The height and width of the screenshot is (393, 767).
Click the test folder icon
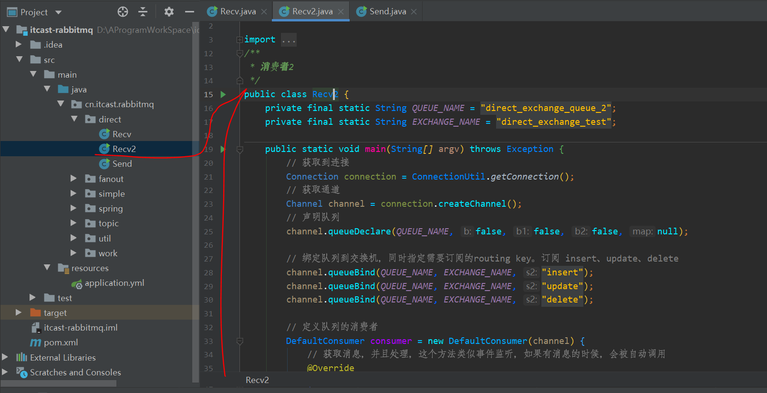tap(49, 298)
